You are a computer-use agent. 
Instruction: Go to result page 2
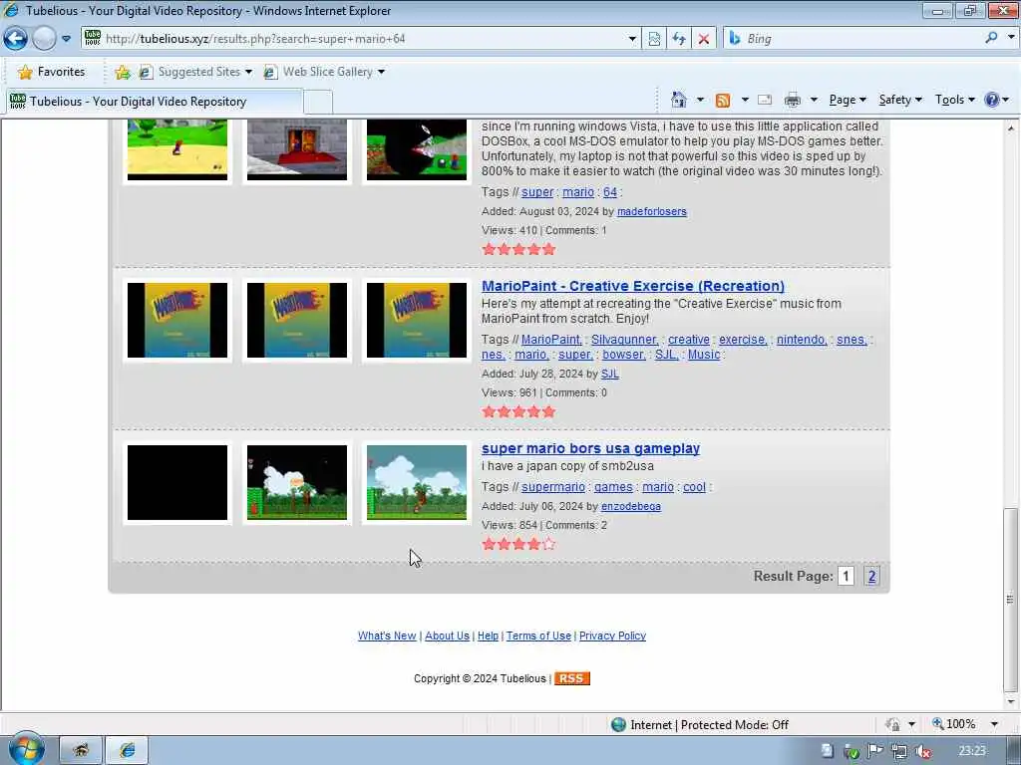click(871, 576)
